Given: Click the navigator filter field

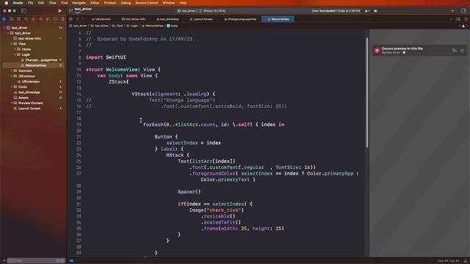Looking at the screenshot, I should [36, 261].
